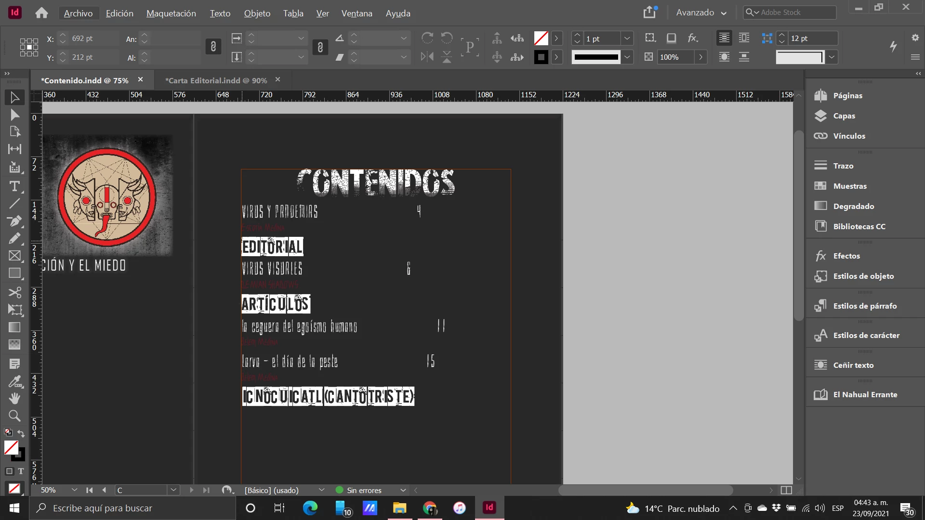Go to next page arrow
925x520 pixels.
pyautogui.click(x=191, y=490)
